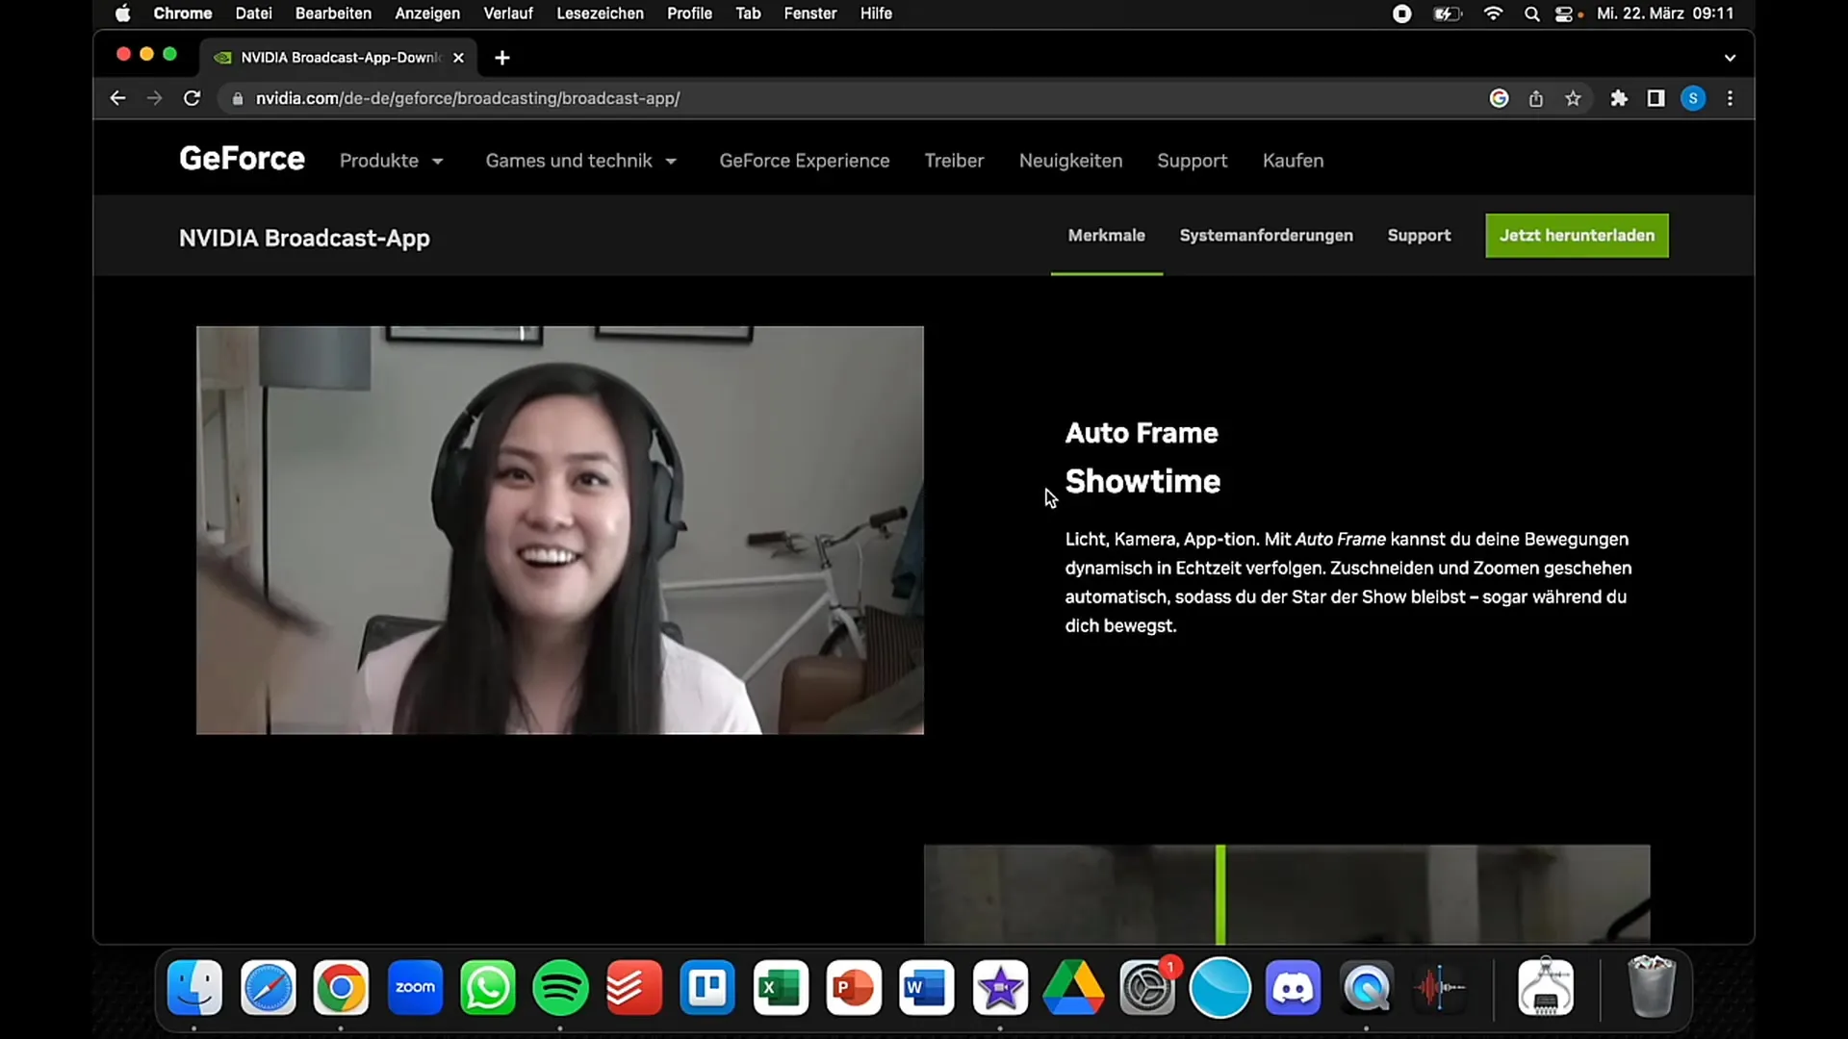Open the Neuigkeiten page

point(1070,161)
